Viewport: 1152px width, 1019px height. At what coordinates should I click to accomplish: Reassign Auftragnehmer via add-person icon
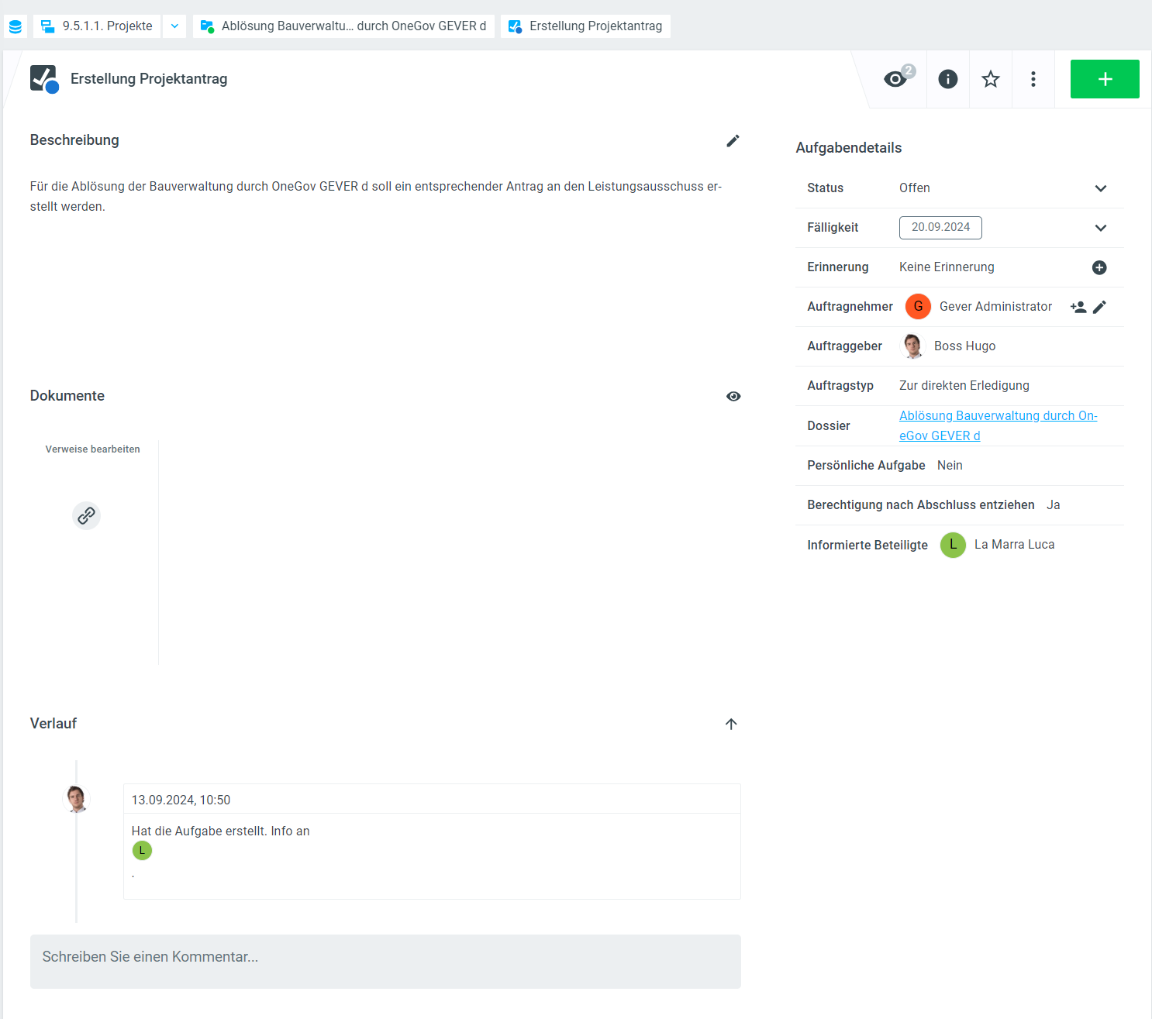1078,307
